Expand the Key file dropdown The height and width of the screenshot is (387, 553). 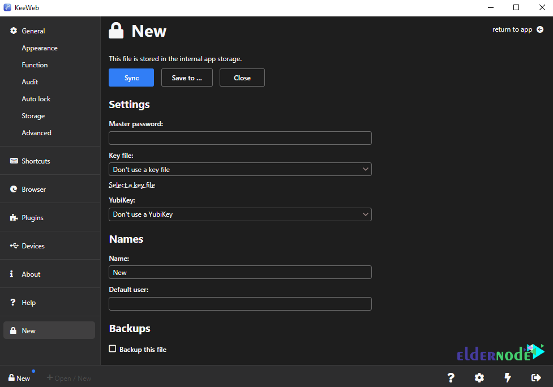pos(240,170)
